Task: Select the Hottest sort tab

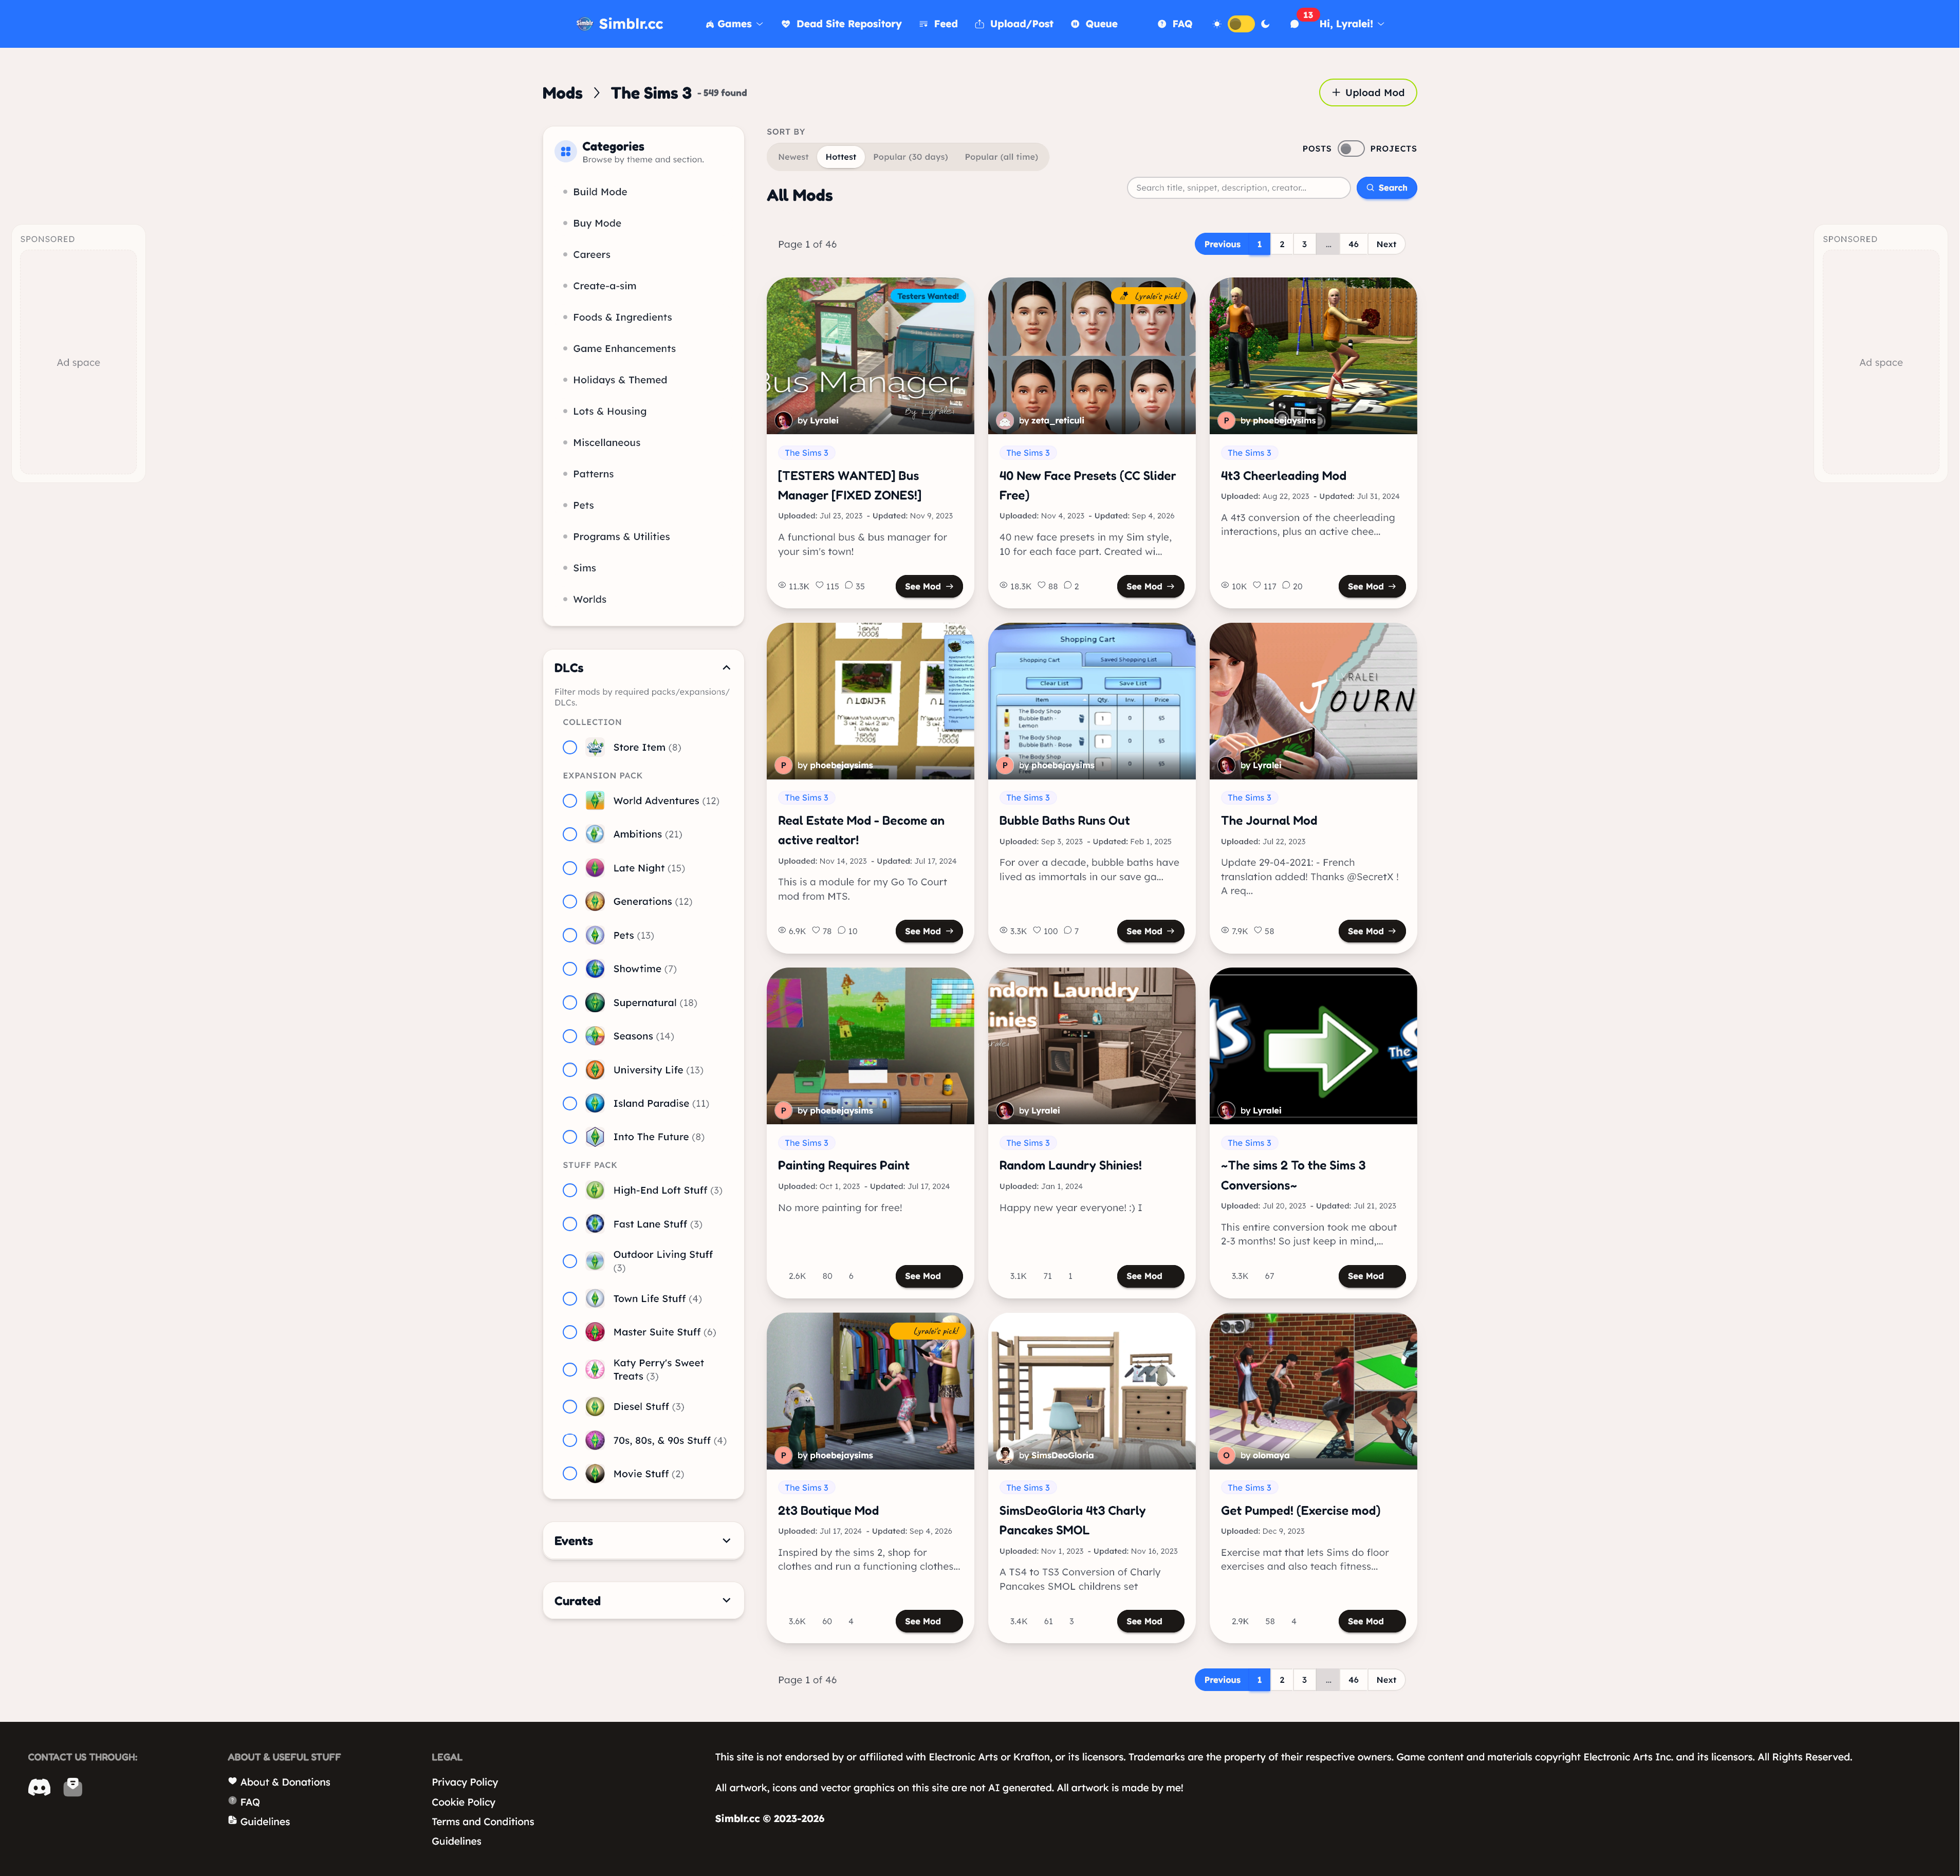Action: tap(841, 157)
